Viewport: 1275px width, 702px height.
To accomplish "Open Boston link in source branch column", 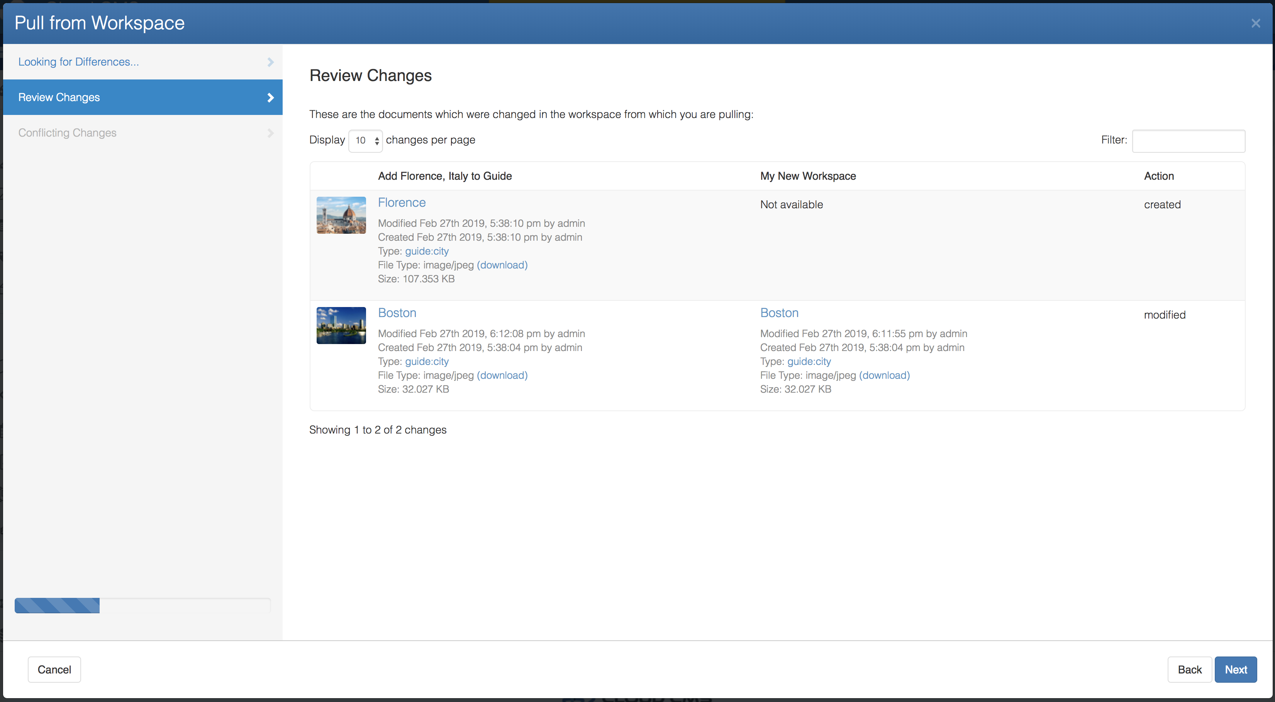I will click(397, 313).
